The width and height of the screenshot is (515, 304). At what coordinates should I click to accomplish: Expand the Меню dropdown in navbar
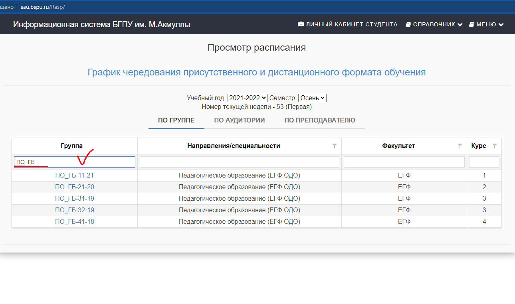[x=486, y=24]
